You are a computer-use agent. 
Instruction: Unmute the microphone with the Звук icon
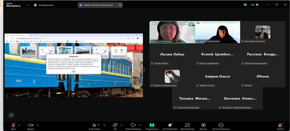pyautogui.click(x=13, y=125)
